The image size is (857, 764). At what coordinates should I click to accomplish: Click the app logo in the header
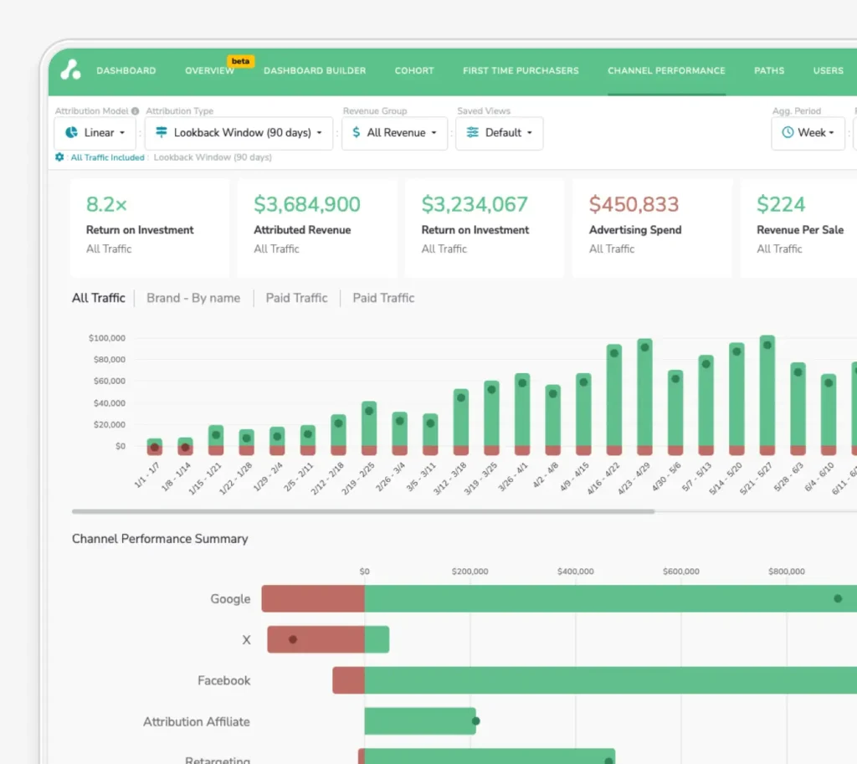(x=71, y=70)
